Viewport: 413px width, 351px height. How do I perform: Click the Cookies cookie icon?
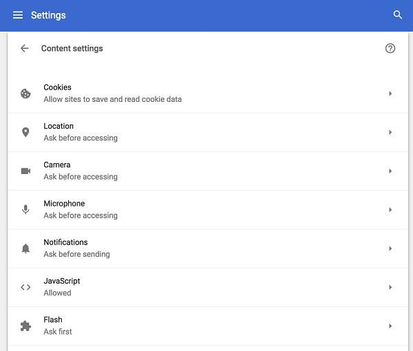point(25,94)
